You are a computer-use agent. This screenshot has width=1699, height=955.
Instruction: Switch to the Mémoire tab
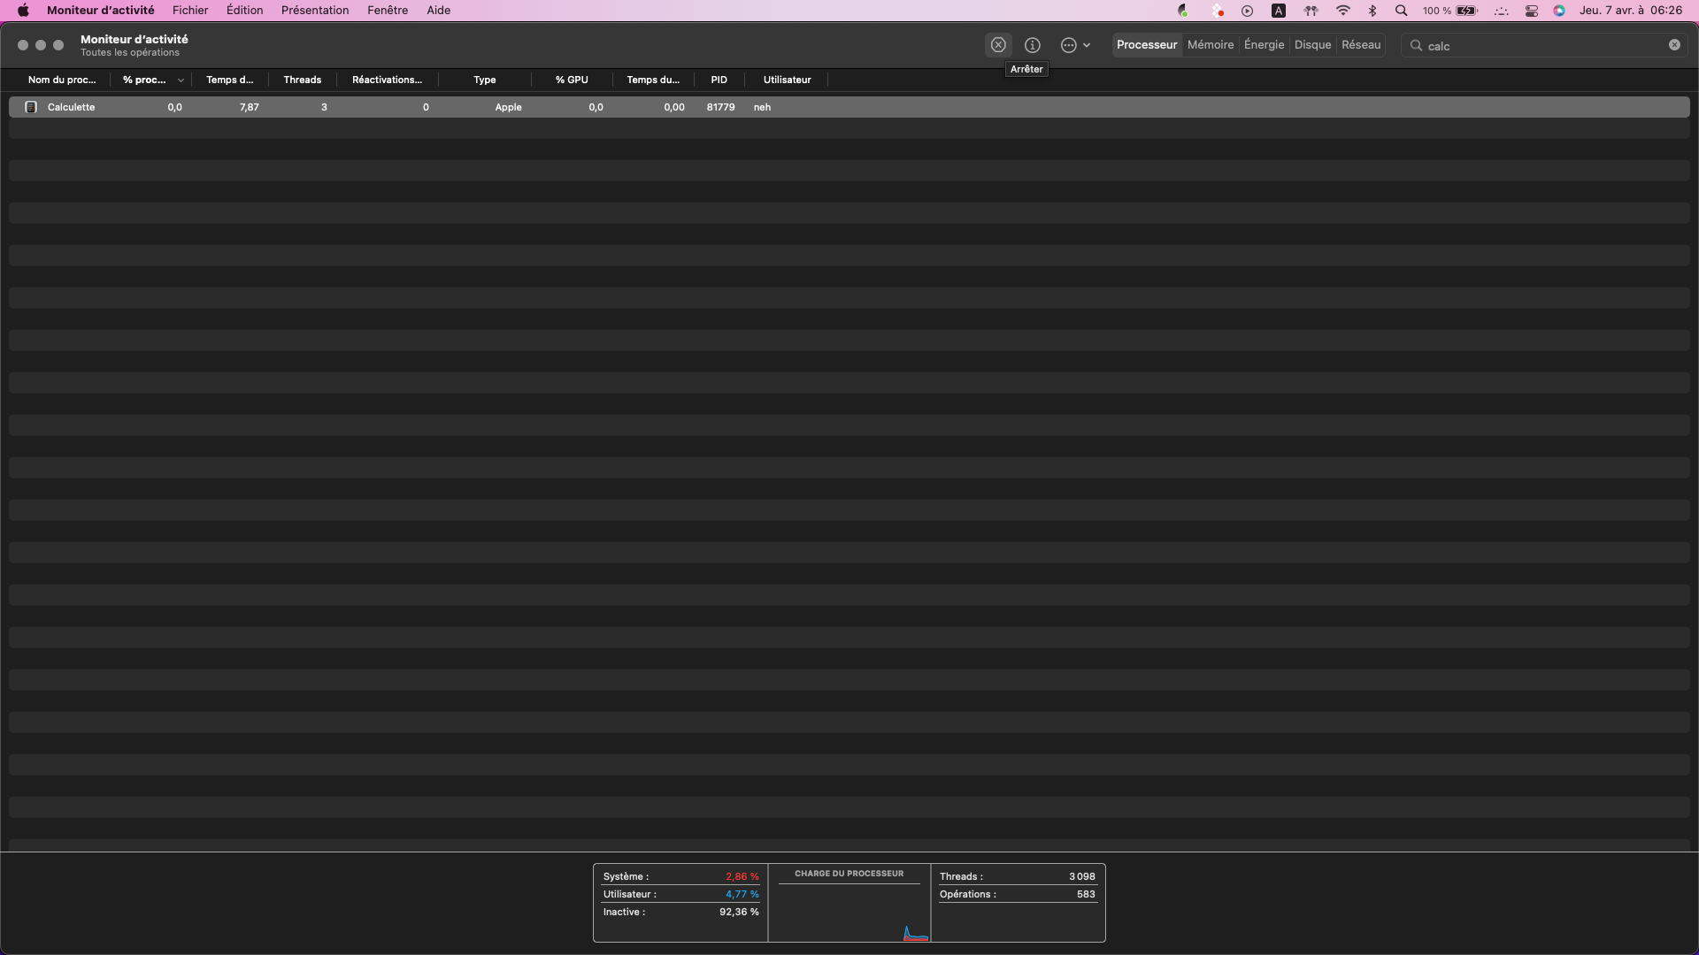click(1211, 44)
